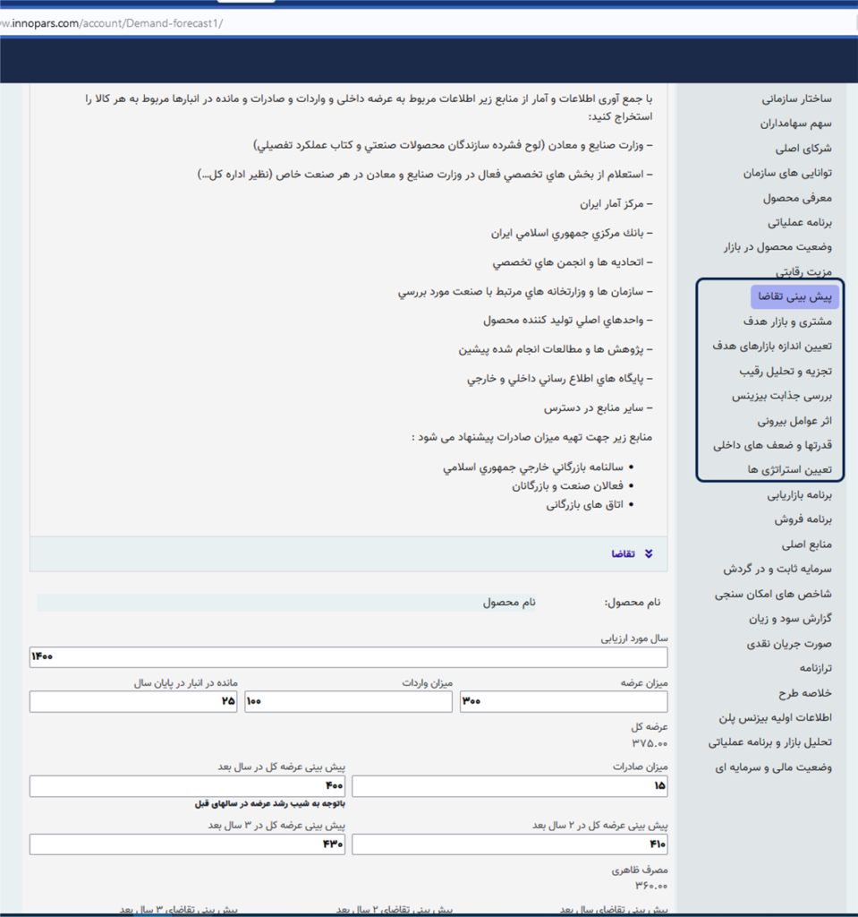
Task: Click the میزان عرضه input field
Action: click(564, 701)
